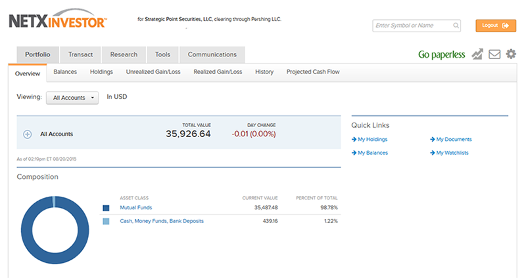Screen dimensions: 526x278
Task: Switch to the Transact tab
Action: (x=80, y=54)
